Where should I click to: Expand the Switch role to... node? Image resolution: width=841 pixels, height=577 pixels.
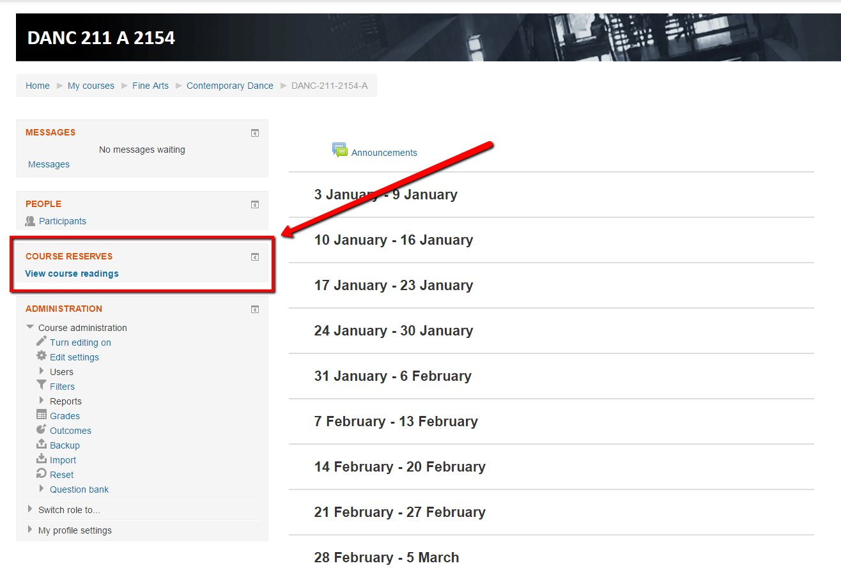[x=30, y=509]
